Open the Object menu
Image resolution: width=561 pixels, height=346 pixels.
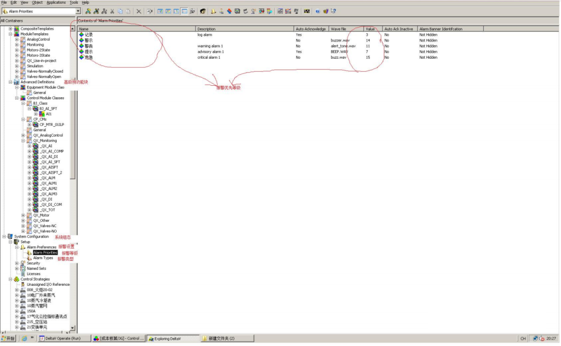[x=37, y=3]
